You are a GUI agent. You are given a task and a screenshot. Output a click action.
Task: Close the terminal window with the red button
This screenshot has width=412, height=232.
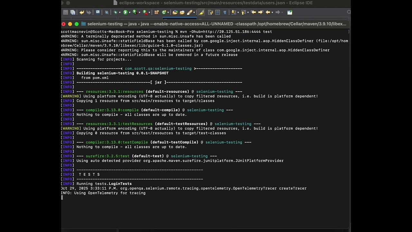[63, 24]
